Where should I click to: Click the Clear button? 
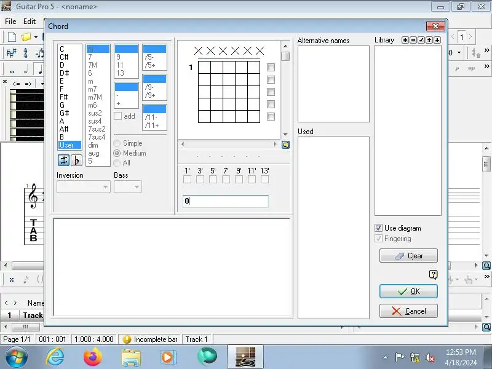[408, 256]
